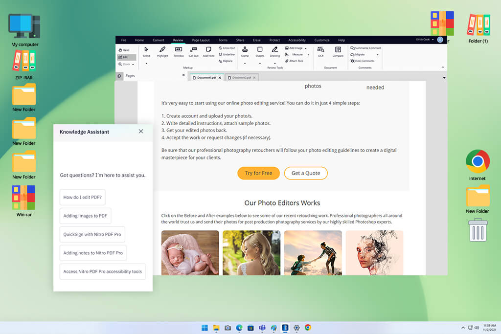Click the Get a Quote button

point(306,173)
